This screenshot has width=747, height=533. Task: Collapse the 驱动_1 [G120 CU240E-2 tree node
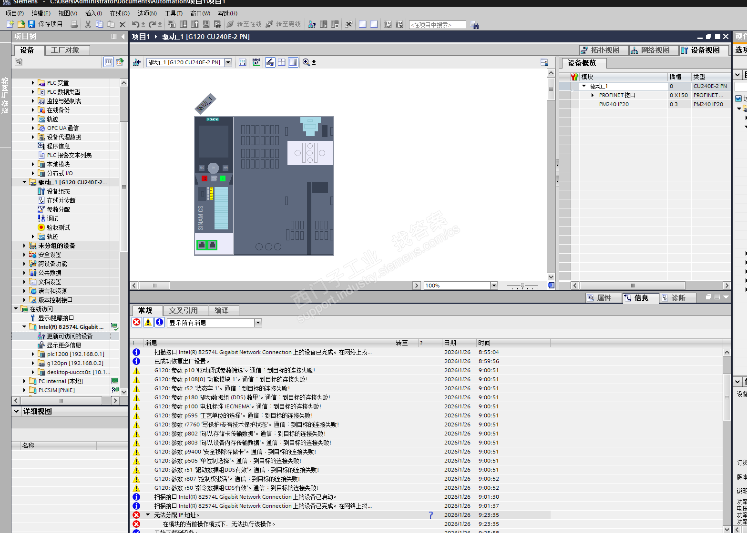click(24, 182)
